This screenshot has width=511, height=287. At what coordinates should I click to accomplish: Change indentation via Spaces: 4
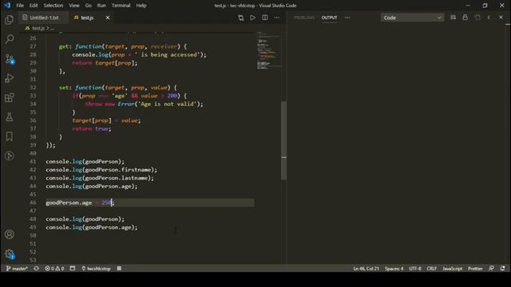[x=394, y=269]
